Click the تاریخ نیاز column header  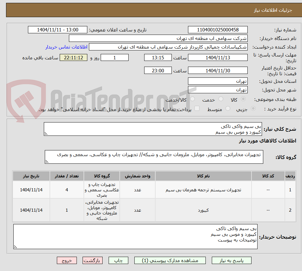31,176
